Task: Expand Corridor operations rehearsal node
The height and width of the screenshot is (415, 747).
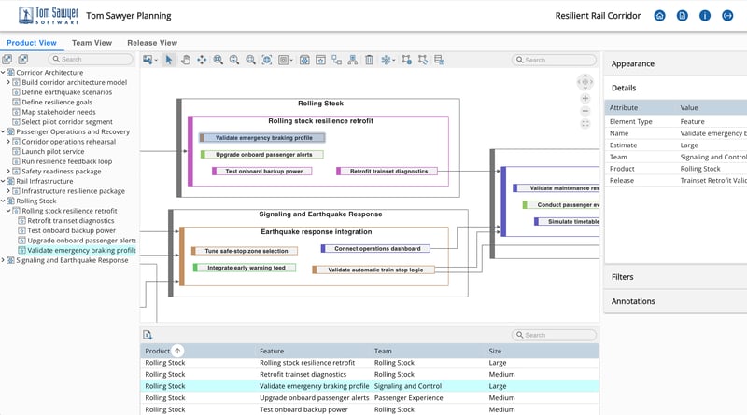Action: click(8, 142)
